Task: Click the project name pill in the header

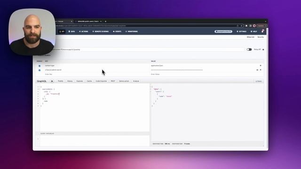Action: (x=223, y=31)
